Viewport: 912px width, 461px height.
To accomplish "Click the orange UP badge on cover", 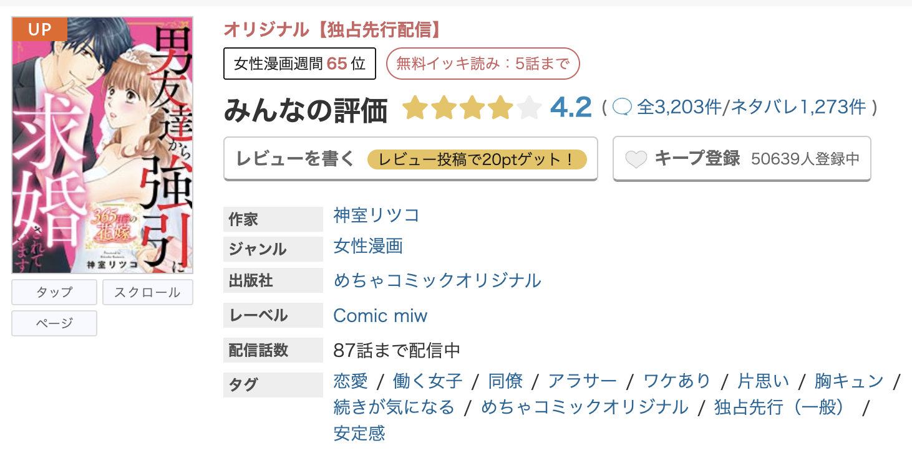I will (39, 29).
